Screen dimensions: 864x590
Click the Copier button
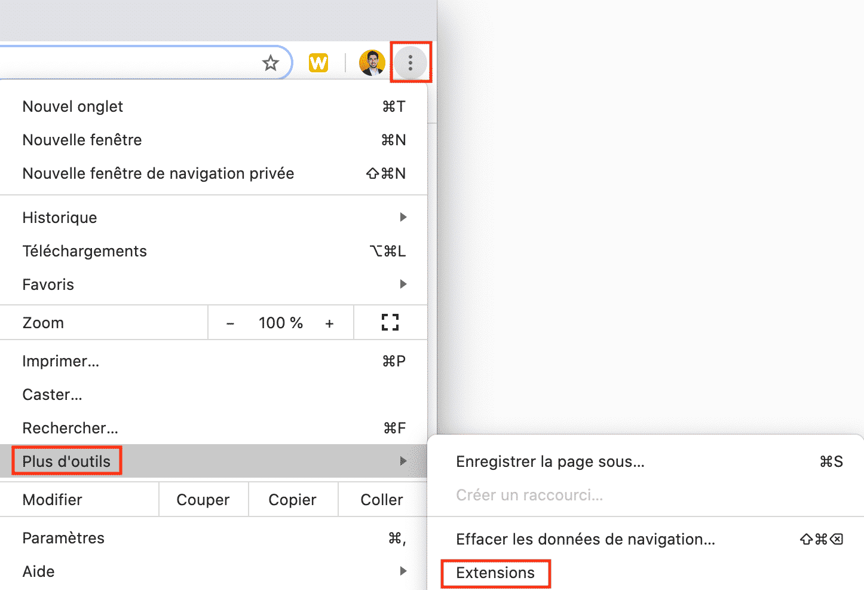(292, 500)
